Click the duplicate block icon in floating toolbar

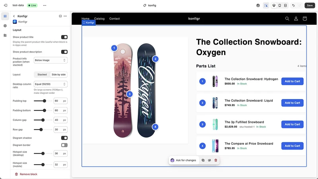203,160
